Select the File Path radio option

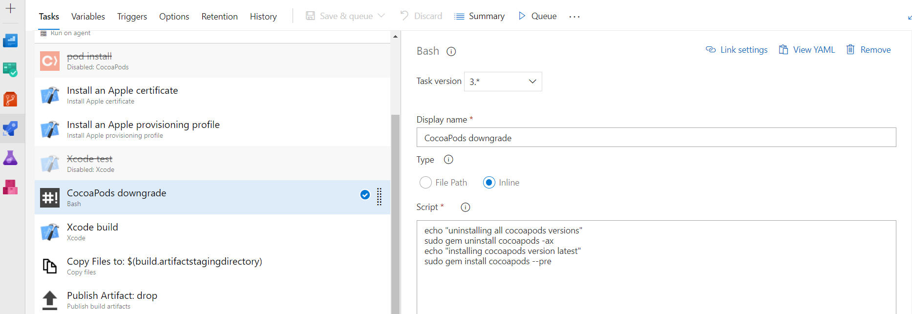pyautogui.click(x=425, y=183)
